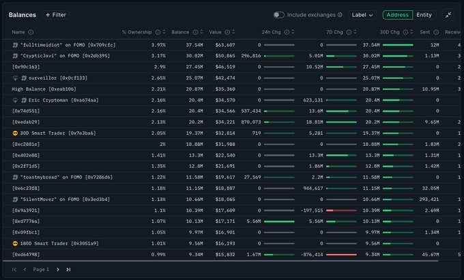Click the emoji icon on 30D Smart Trader row
Viewport: 464px width, 280px height.
click(x=15, y=134)
